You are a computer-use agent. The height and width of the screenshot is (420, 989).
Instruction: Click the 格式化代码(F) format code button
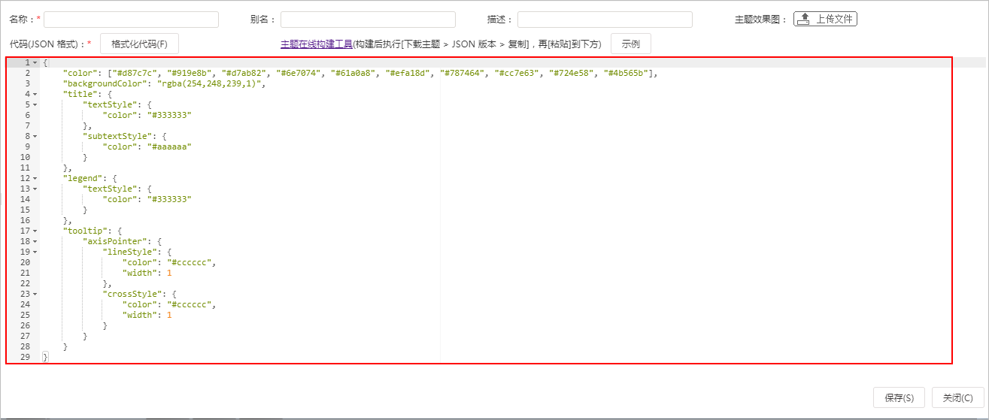[x=139, y=44]
